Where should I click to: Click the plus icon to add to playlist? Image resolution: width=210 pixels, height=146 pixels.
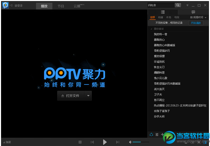(x=162, y=135)
